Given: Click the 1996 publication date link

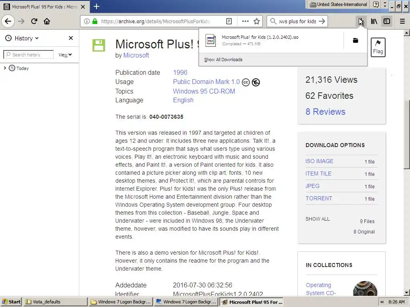Looking at the screenshot, I should (180, 73).
